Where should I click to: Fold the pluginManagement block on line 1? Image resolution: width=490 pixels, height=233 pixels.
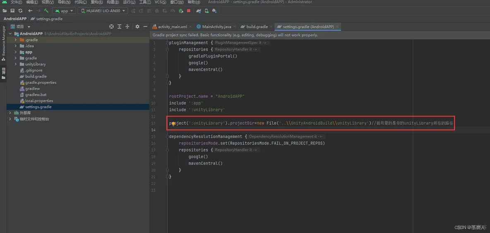(168, 43)
